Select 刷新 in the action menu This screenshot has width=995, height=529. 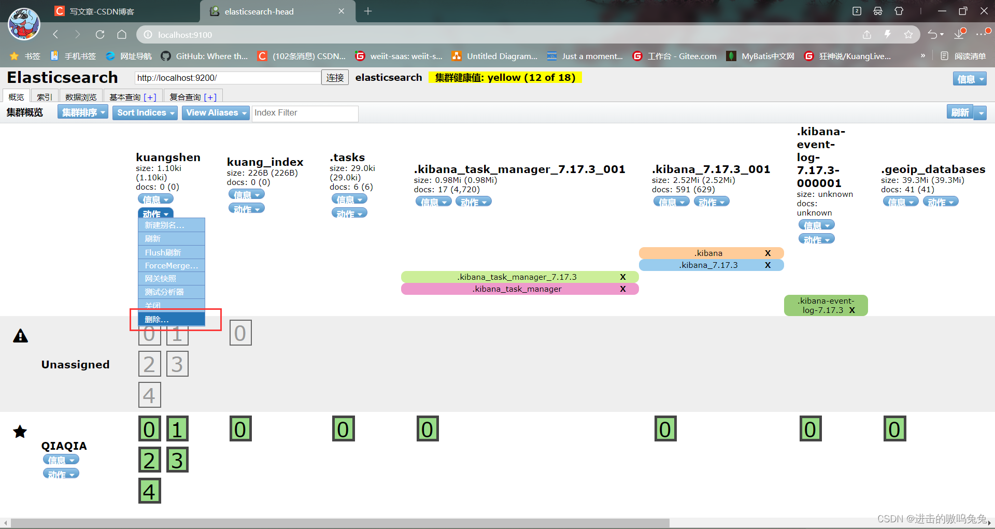pyautogui.click(x=172, y=238)
